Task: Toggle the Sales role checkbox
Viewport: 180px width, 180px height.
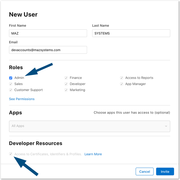Action: (x=11, y=84)
